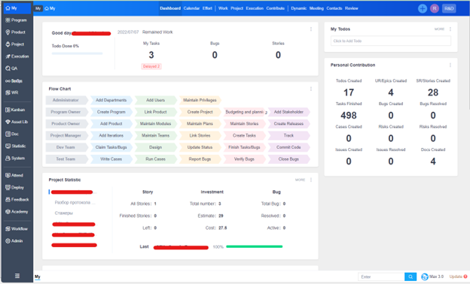This screenshot has height=284, width=470.
Task: Click the Todo Done progress bar
Action: coord(77,53)
